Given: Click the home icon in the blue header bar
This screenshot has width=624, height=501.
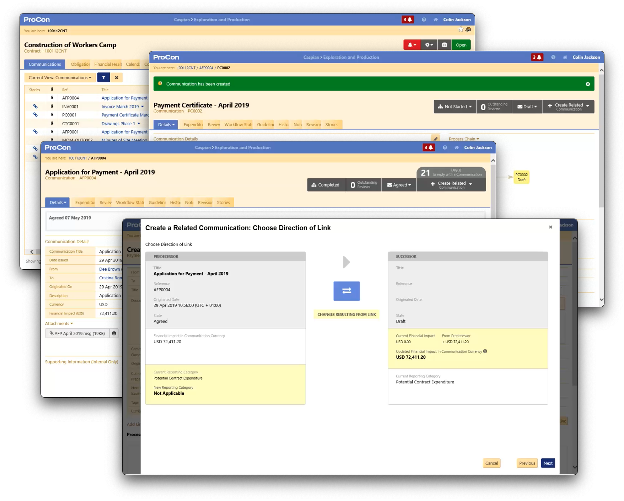Looking at the screenshot, I should coord(436,20).
